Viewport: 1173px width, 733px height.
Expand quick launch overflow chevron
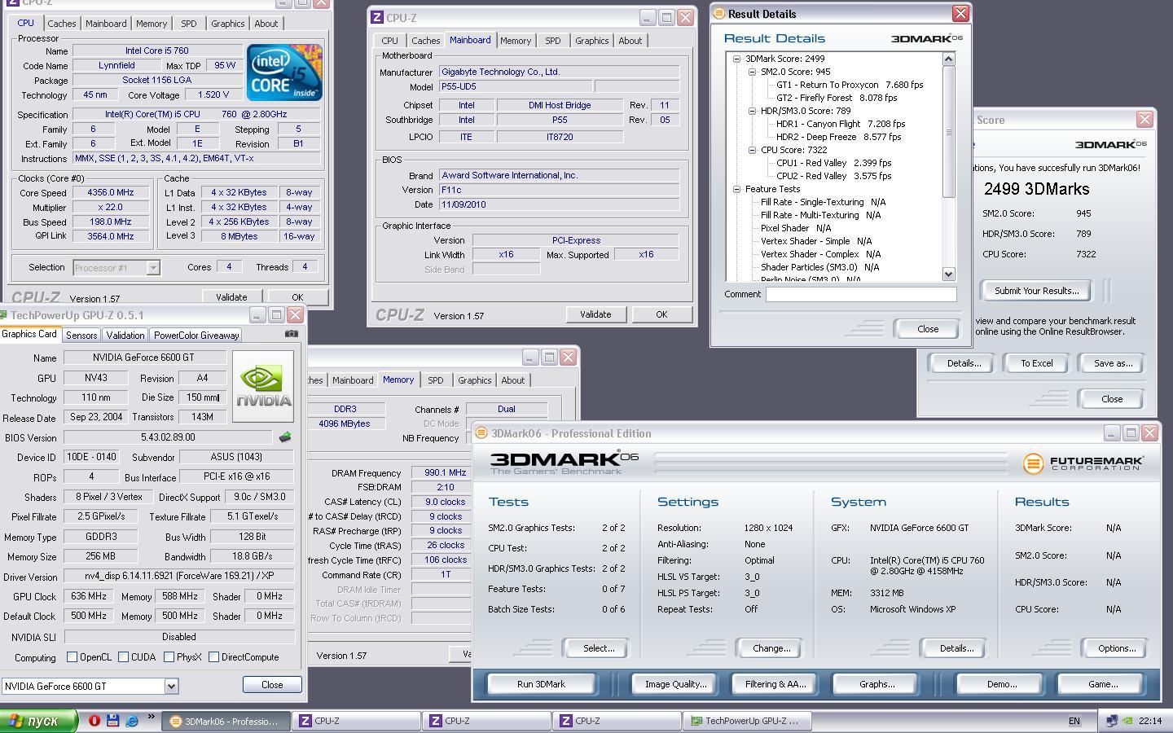pyautogui.click(x=151, y=718)
